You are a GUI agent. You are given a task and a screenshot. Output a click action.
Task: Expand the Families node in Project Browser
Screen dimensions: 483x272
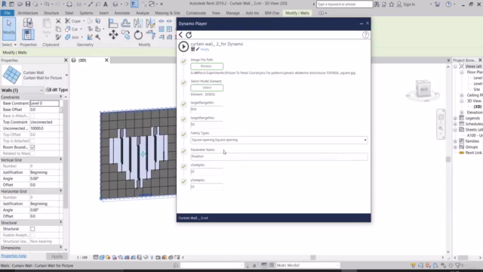coord(455,141)
